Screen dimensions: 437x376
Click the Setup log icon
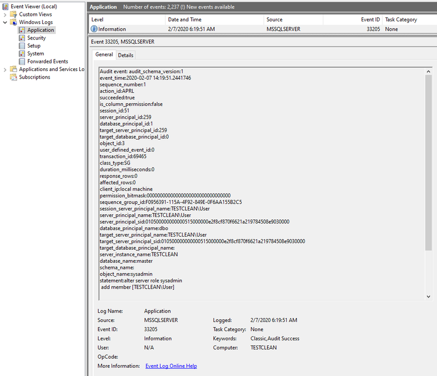point(22,45)
